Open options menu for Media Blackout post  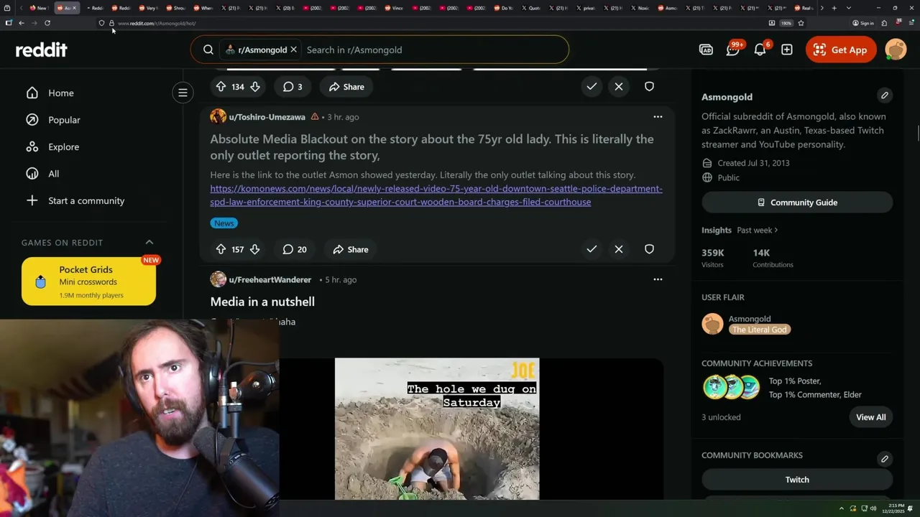coord(658,116)
